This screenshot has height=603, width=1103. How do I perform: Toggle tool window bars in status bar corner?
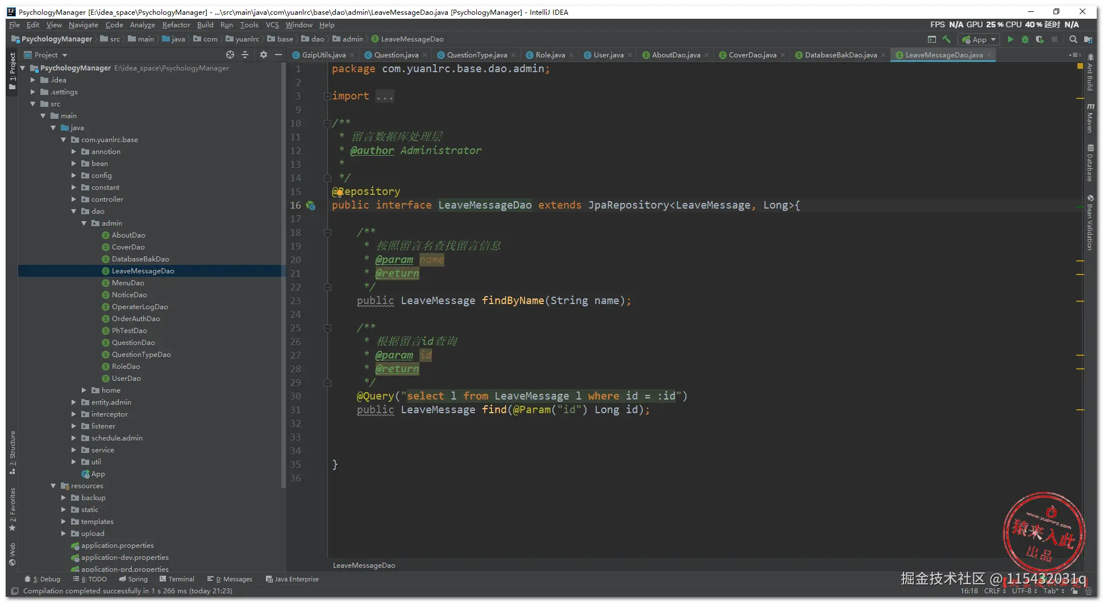coord(15,591)
